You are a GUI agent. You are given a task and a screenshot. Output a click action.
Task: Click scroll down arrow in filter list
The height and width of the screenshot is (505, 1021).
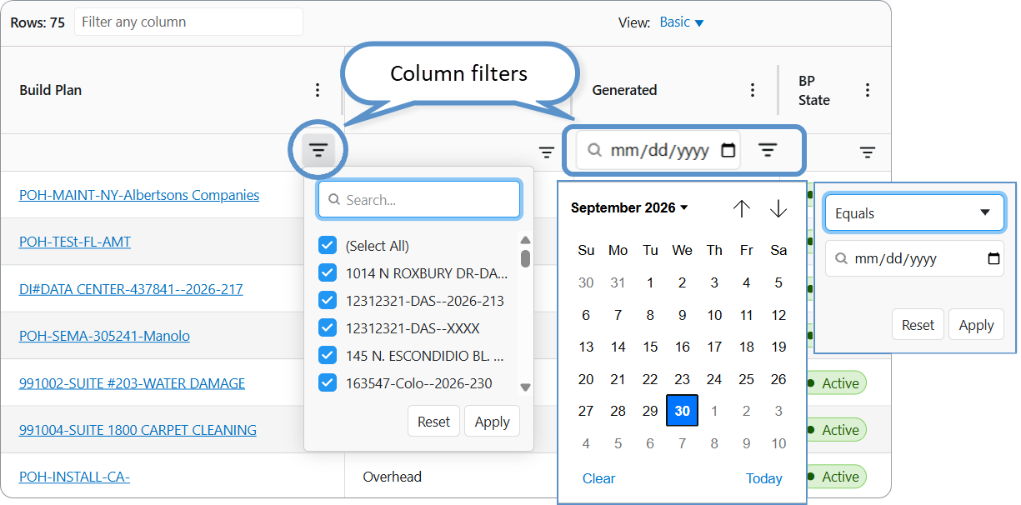pyautogui.click(x=525, y=387)
